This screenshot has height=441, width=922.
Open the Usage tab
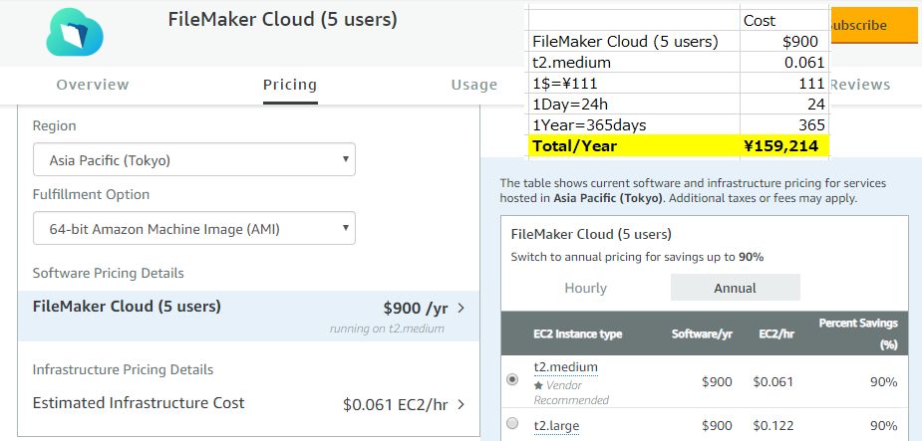(473, 85)
